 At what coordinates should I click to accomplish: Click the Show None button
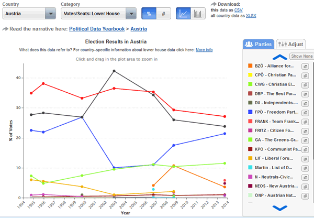coord(301,56)
